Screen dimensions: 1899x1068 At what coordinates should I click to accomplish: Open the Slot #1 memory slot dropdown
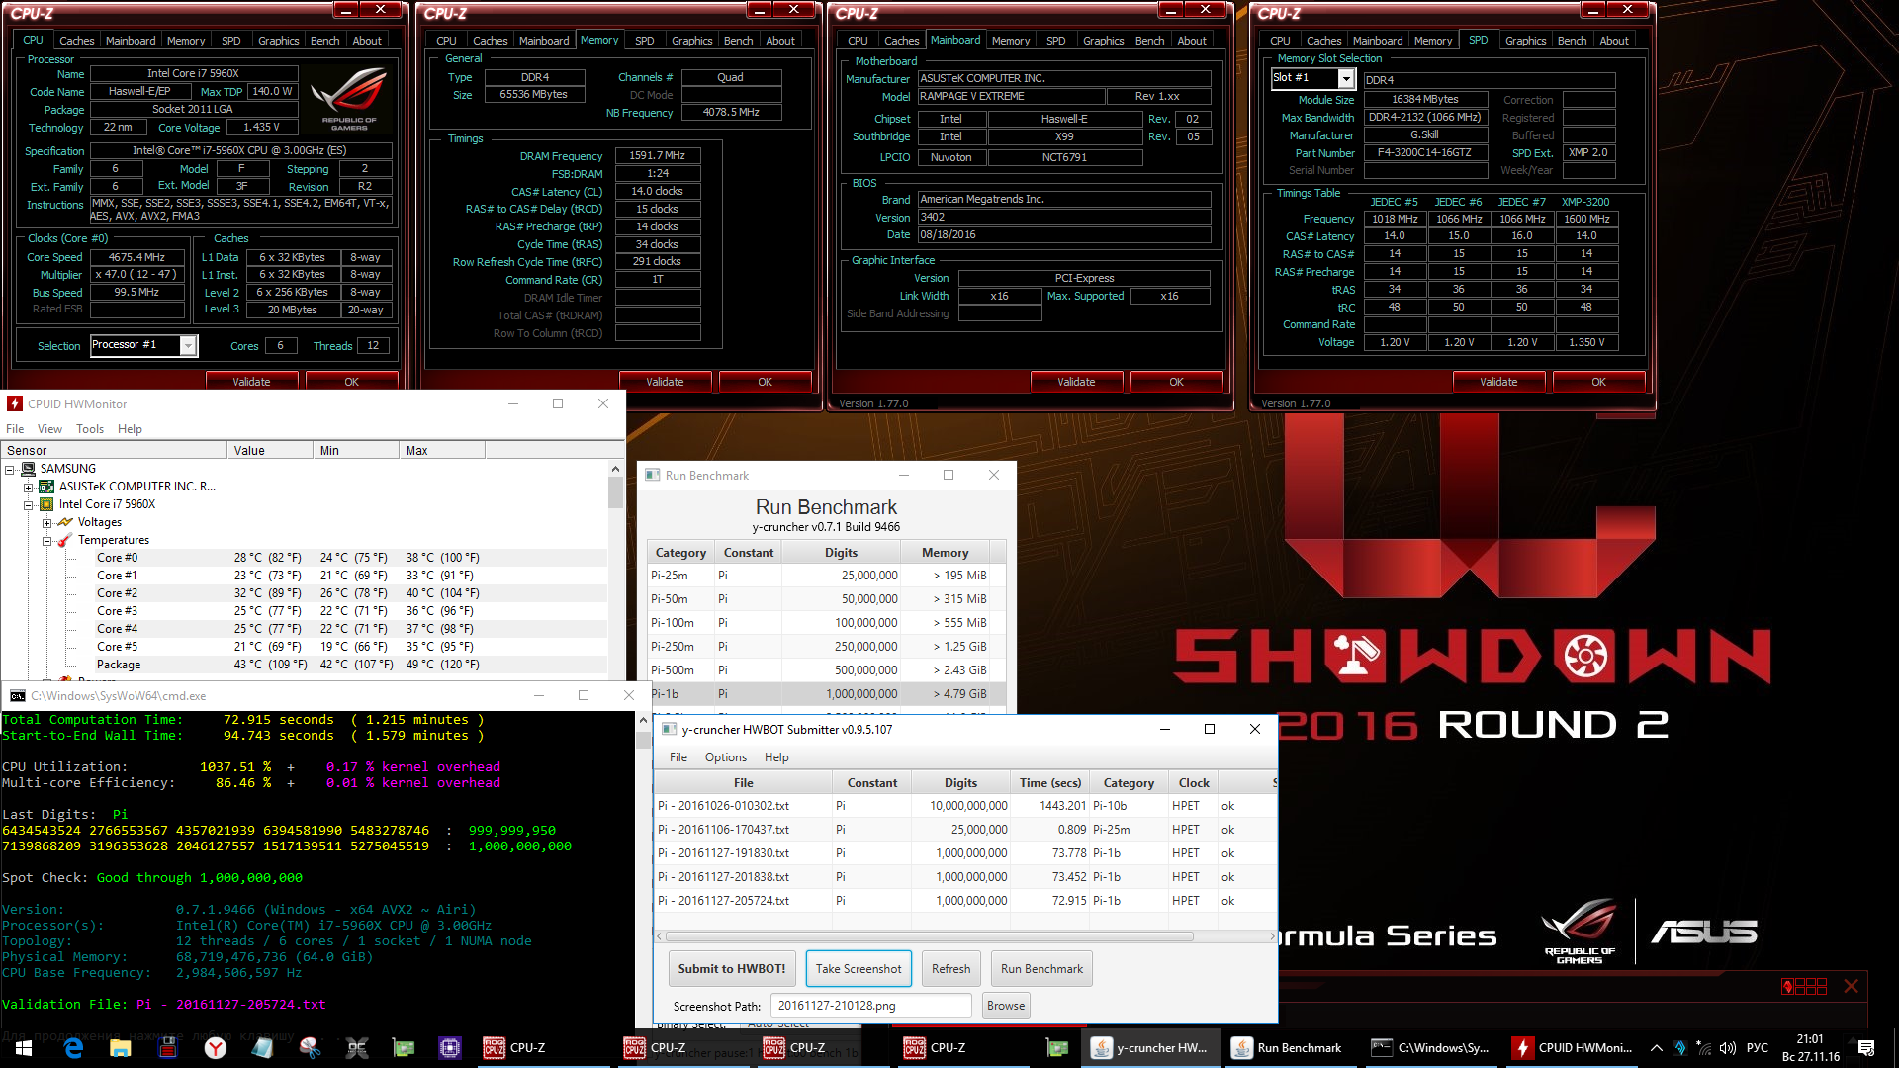(1346, 78)
